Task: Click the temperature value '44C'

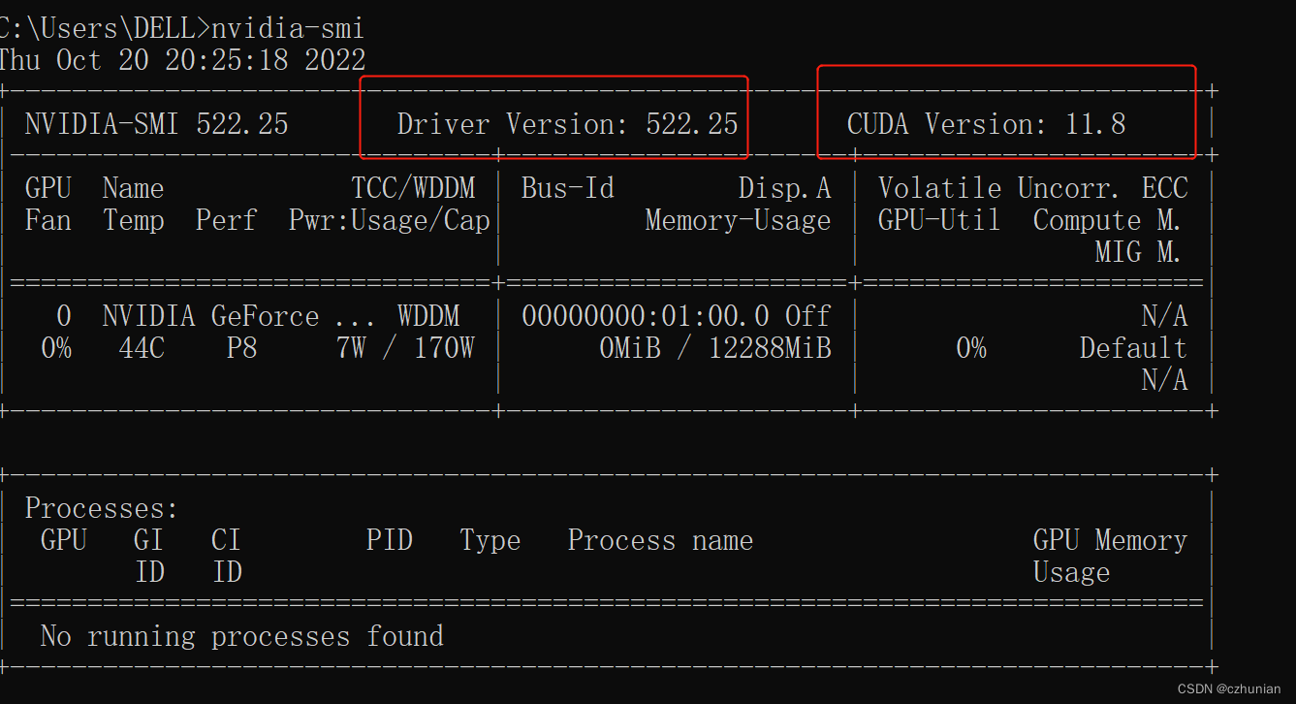Action: coord(142,348)
